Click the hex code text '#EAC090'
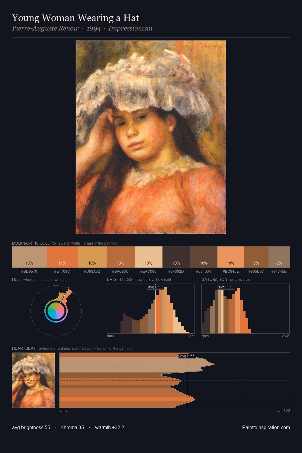 (149, 271)
